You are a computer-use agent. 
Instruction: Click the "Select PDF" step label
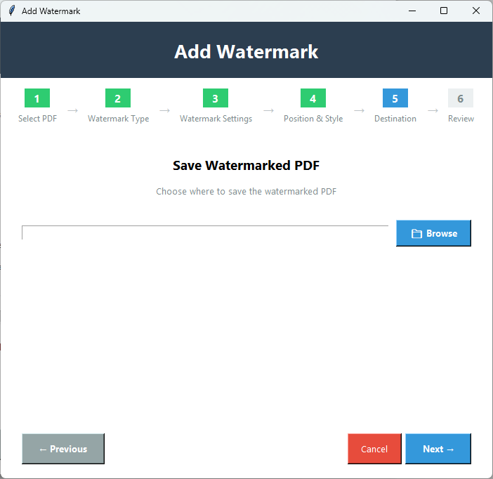point(37,119)
